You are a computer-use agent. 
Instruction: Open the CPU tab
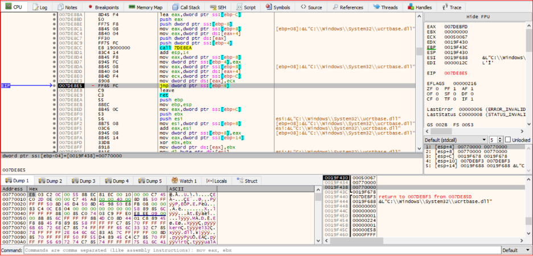[x=14, y=7]
